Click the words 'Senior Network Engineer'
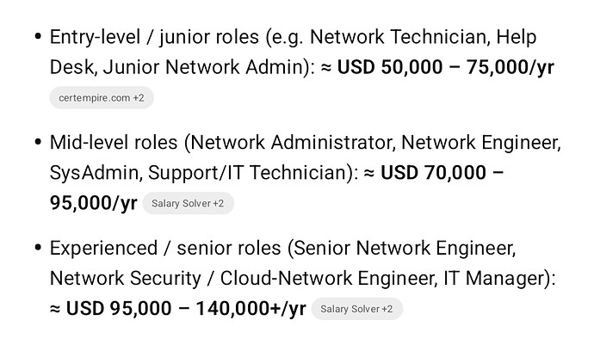The width and height of the screenshot is (594, 345). pos(405,249)
